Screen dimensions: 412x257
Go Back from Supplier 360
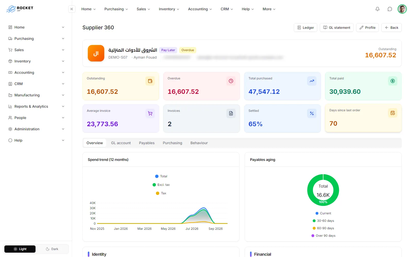tap(391, 27)
